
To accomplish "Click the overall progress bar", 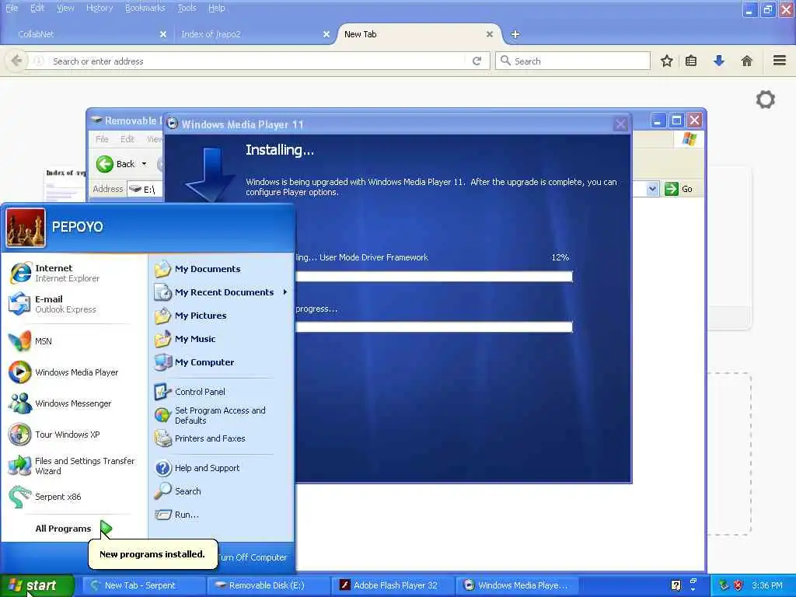I will pyautogui.click(x=434, y=327).
